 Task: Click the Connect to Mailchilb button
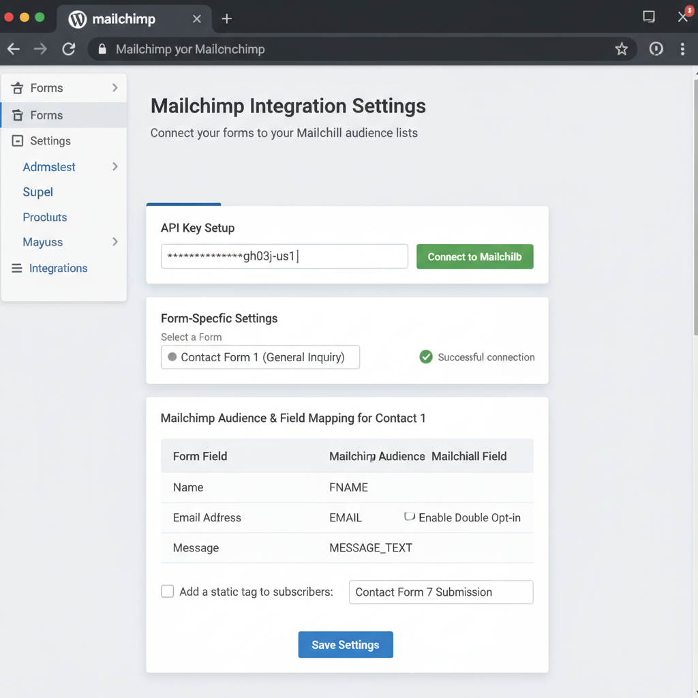point(474,256)
